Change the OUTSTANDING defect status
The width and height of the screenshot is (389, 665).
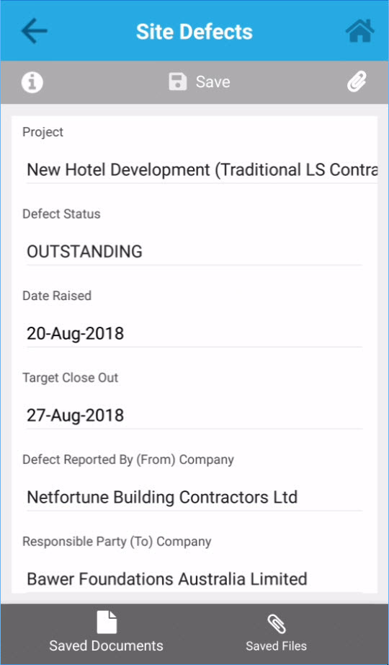[194, 252]
